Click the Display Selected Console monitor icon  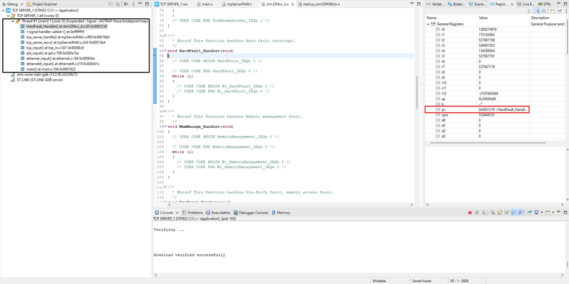[537, 213]
